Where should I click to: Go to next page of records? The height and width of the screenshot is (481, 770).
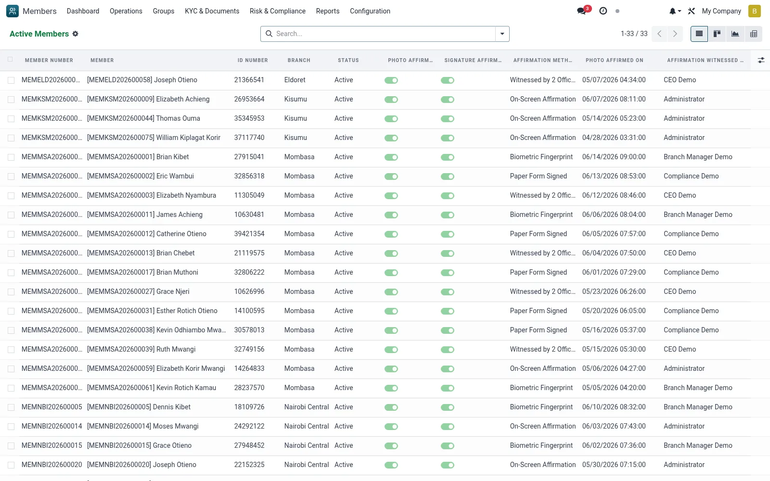click(675, 34)
